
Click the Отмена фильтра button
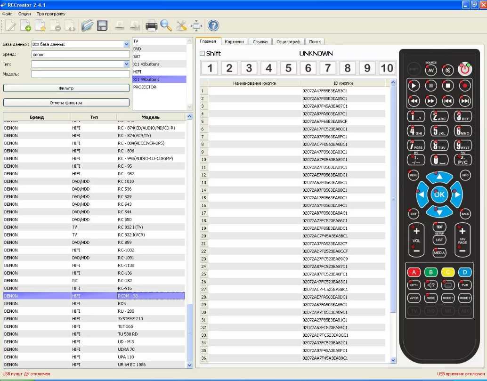pyautogui.click(x=66, y=102)
